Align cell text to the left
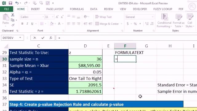Screen dimensions: 197x111 pos(69,23)
